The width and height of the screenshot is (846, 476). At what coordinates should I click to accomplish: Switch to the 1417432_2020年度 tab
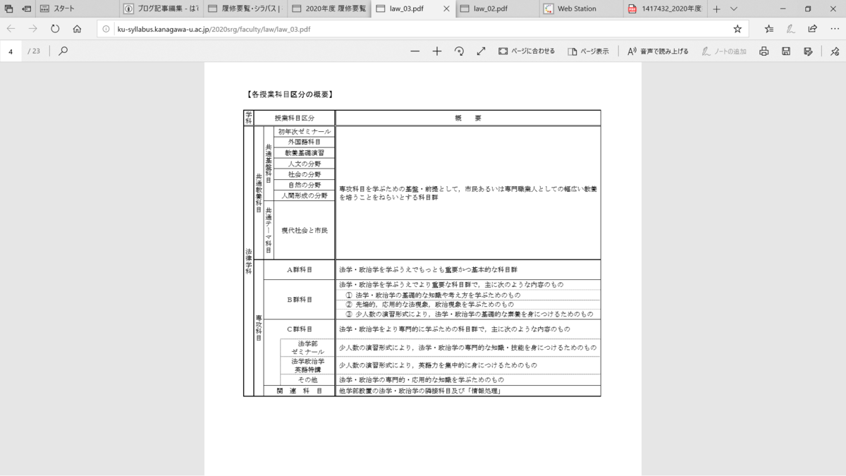[x=665, y=8]
